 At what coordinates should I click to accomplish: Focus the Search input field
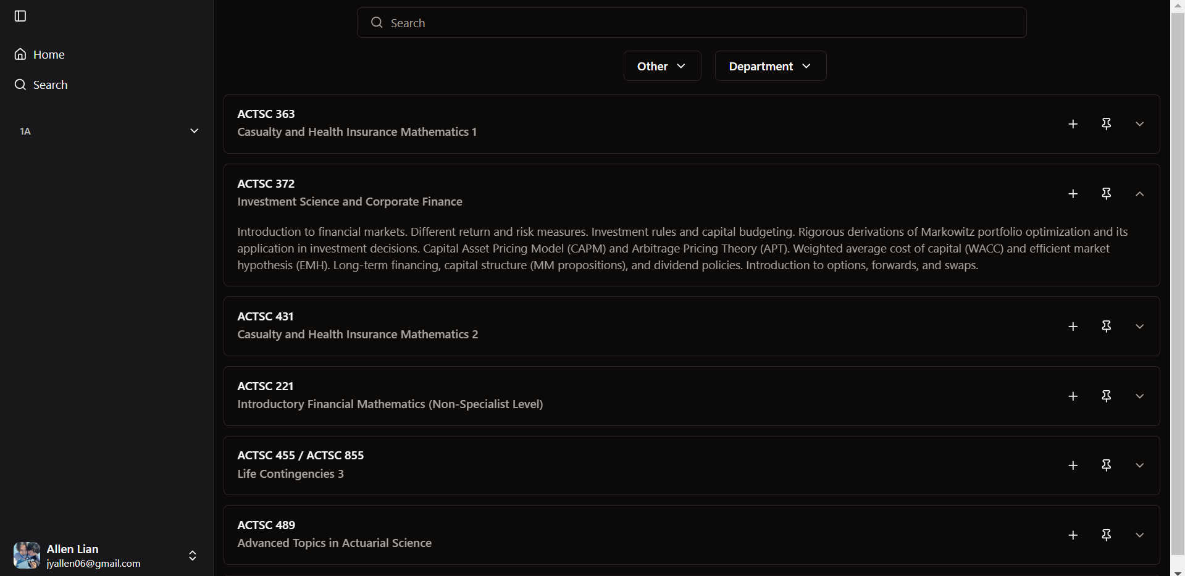tap(692, 23)
